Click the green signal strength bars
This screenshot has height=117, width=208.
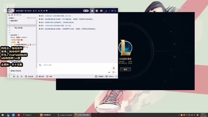[x=116, y=76]
